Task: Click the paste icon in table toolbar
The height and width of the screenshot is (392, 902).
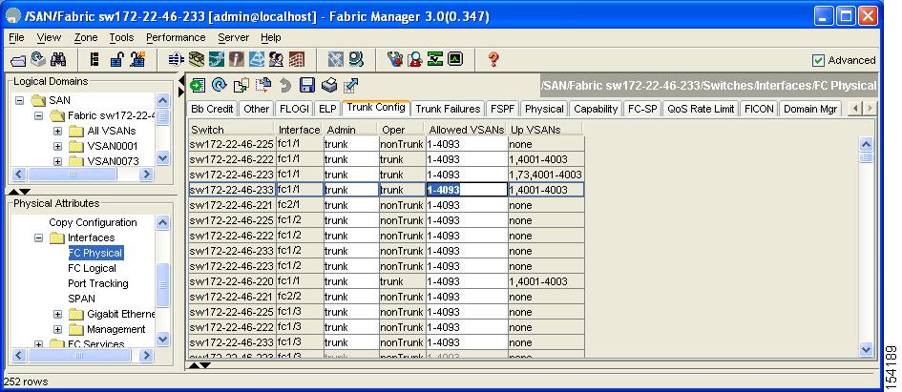Action: (262, 86)
